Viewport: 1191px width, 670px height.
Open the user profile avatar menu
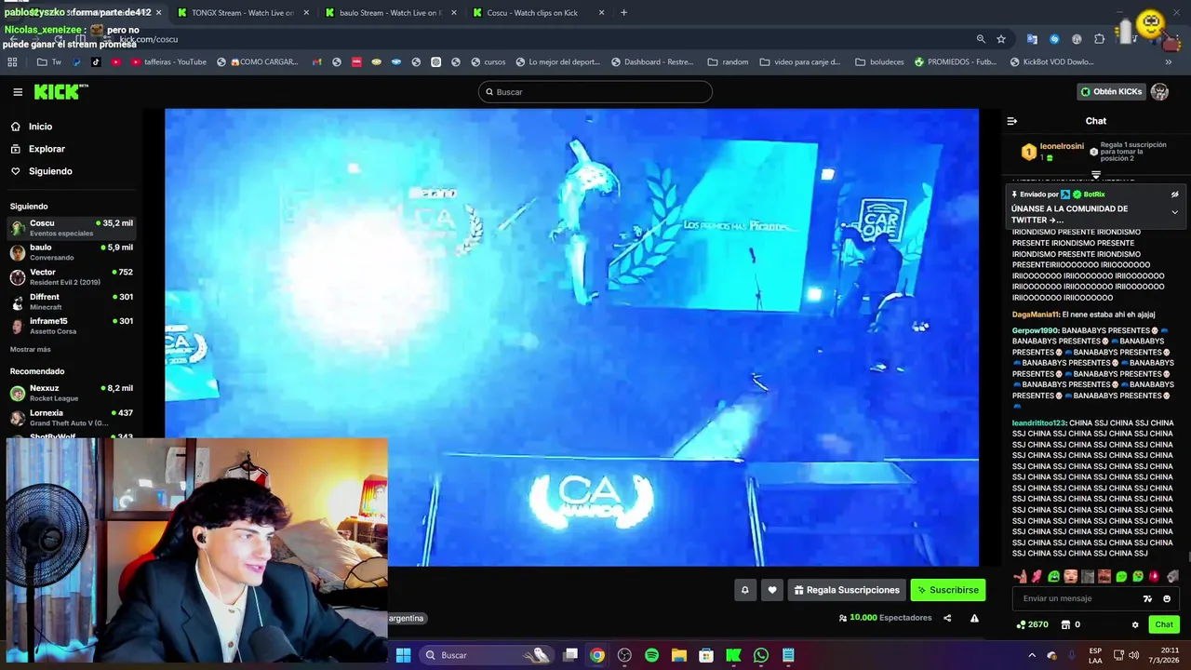click(1159, 91)
